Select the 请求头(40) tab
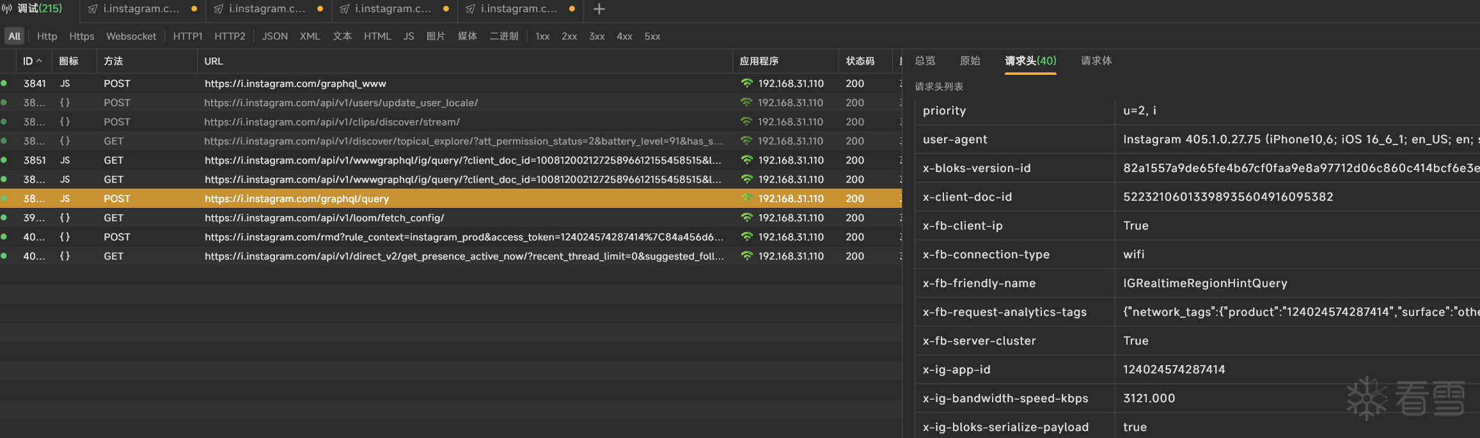 1030,61
